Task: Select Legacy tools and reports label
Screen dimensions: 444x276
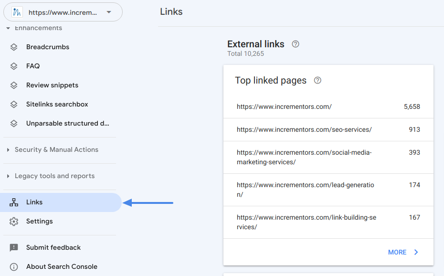Action: coord(54,176)
